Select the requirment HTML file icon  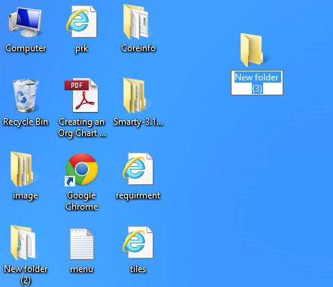click(138, 169)
